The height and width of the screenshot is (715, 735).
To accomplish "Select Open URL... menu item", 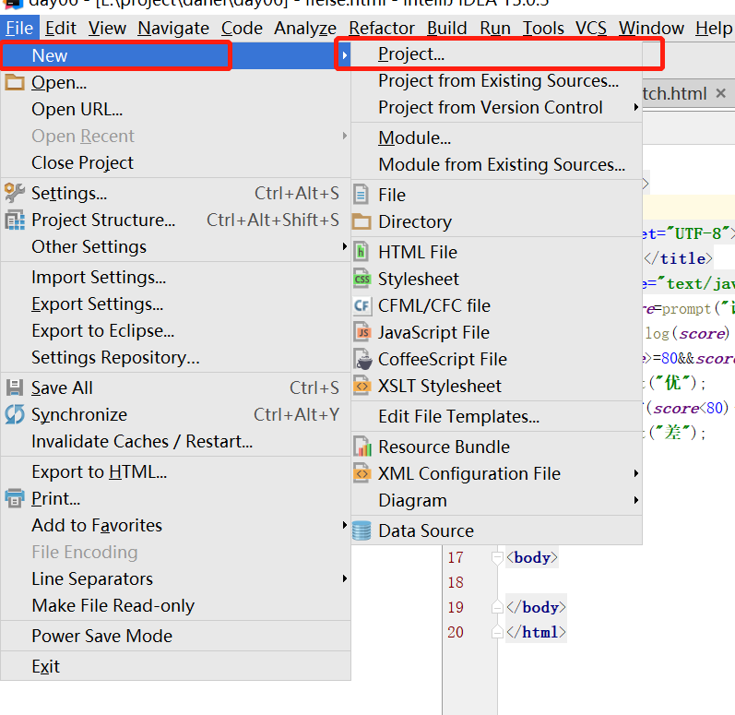I will tap(176, 109).
